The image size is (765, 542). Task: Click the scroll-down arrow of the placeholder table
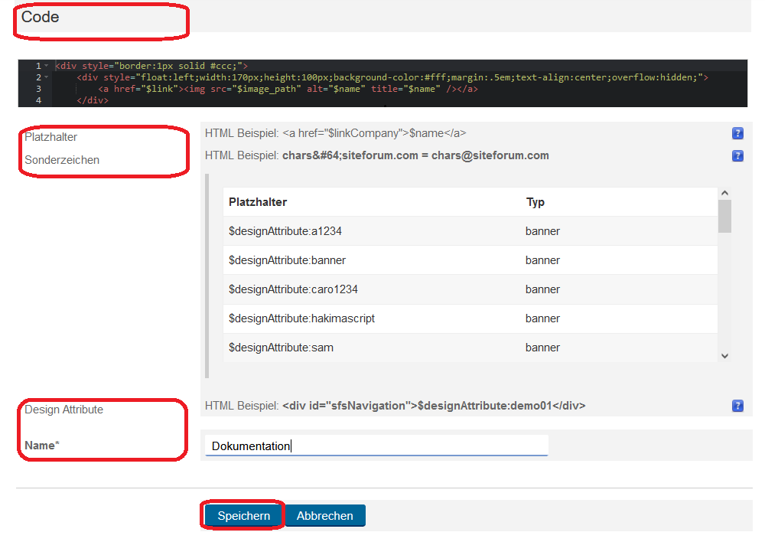[724, 356]
